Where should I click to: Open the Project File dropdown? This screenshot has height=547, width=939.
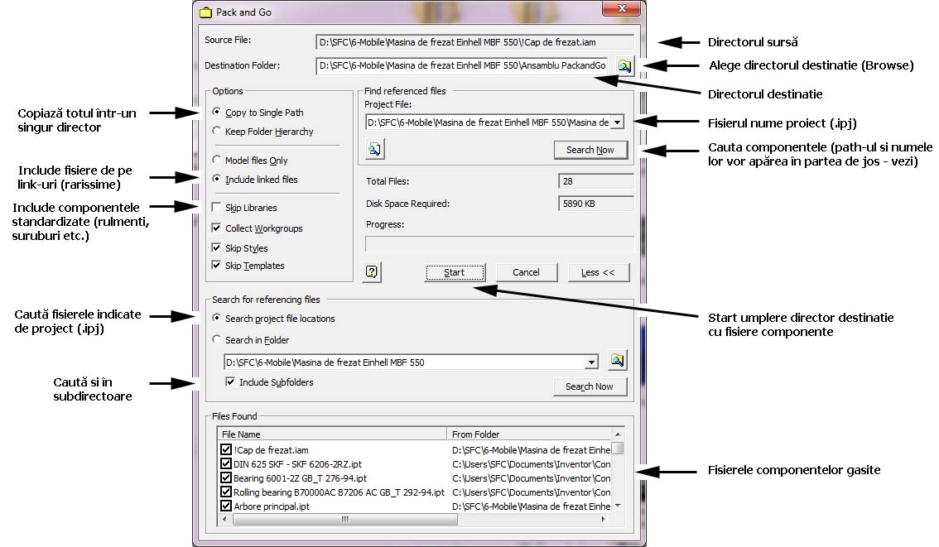pyautogui.click(x=617, y=122)
